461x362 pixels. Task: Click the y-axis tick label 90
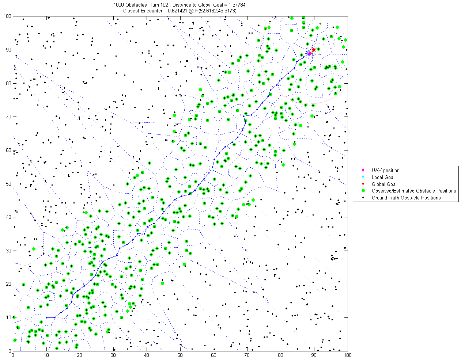click(8, 50)
